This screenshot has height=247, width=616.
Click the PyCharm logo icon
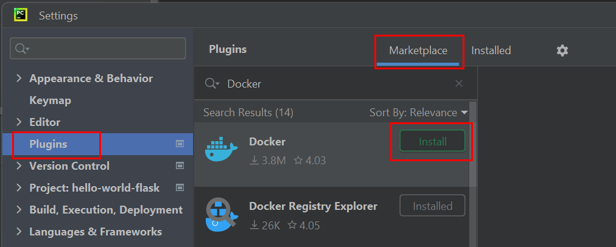click(x=20, y=15)
